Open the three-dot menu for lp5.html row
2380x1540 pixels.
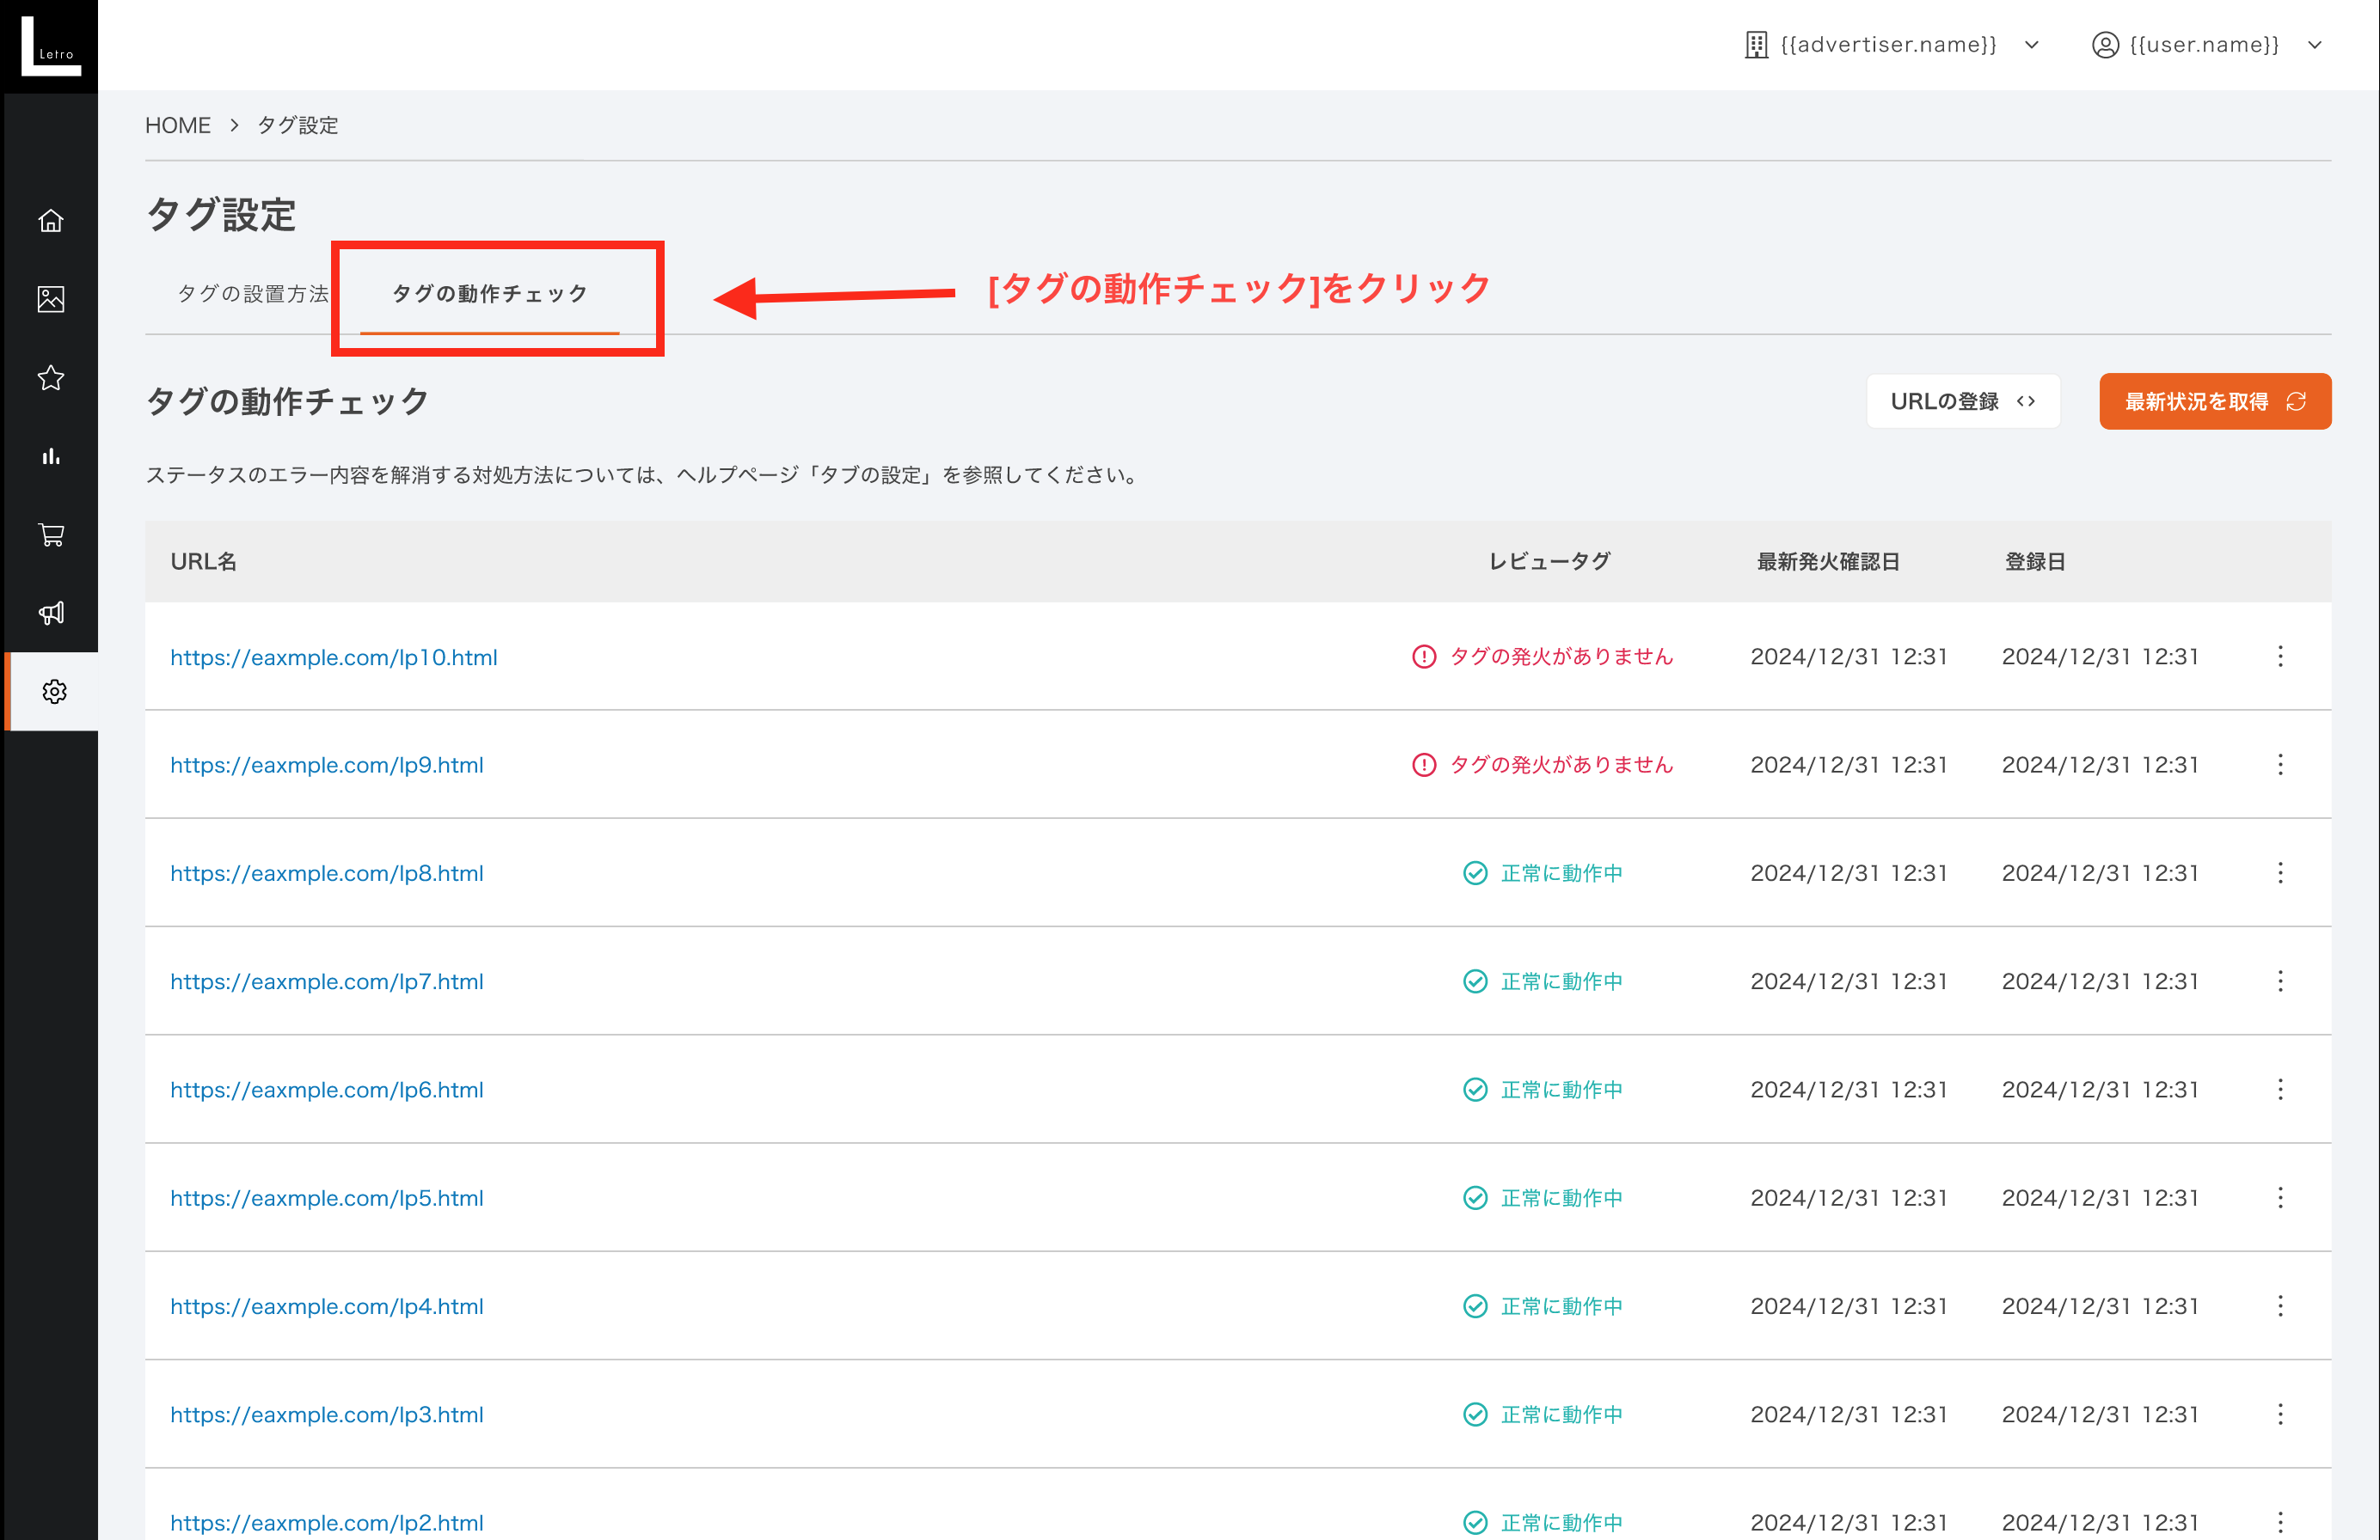(x=2280, y=1198)
